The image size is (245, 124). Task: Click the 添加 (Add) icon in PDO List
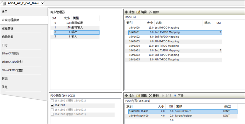tap(126, 12)
